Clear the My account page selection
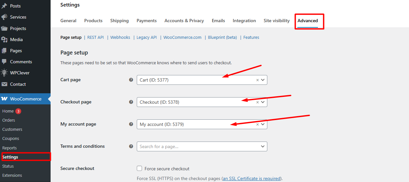Viewport: 409px width, 182px height. click(257, 124)
